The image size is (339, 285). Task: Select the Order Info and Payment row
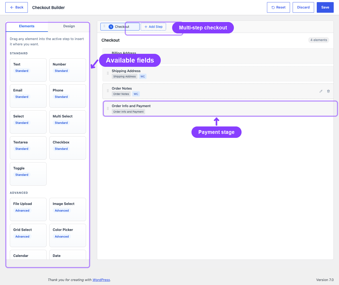[x=218, y=109]
